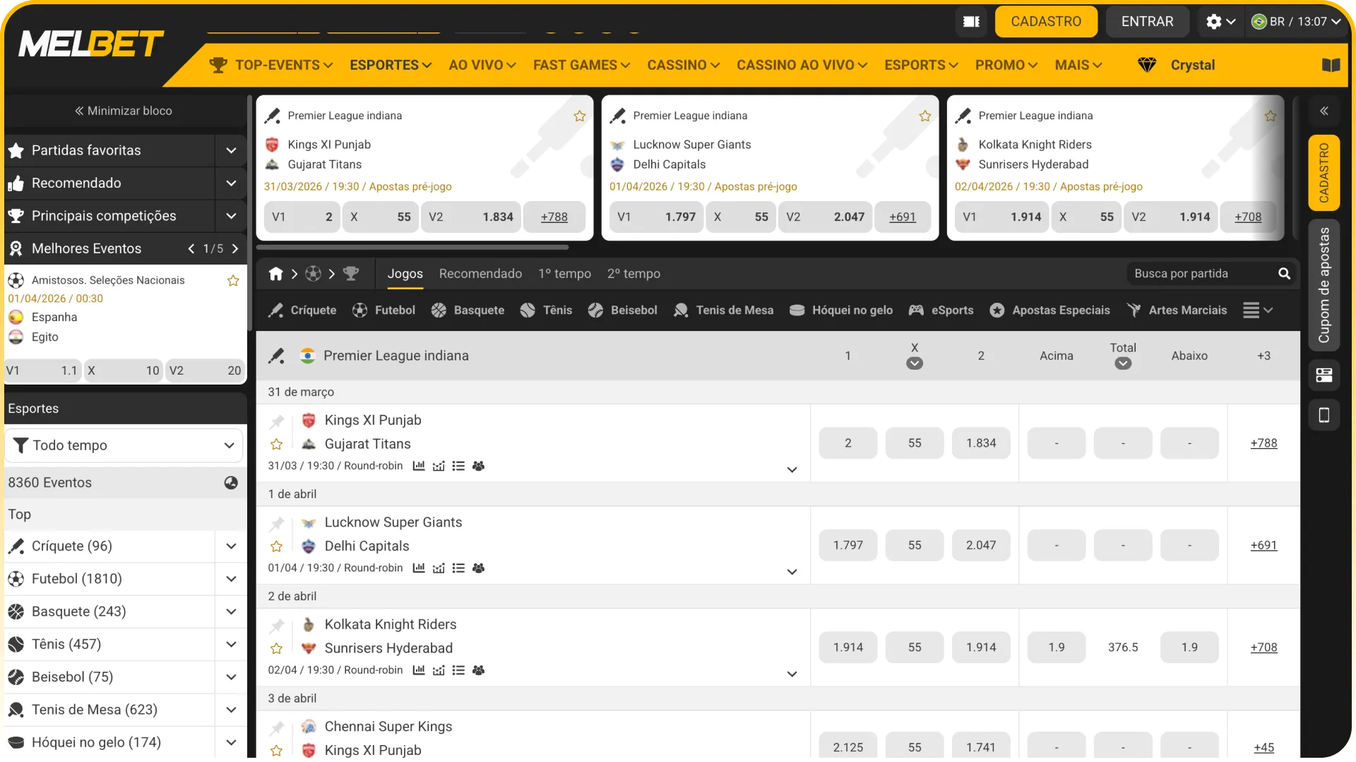1356x762 pixels.
Task: Select the Artes Marciais filter
Action: [x=1177, y=310]
